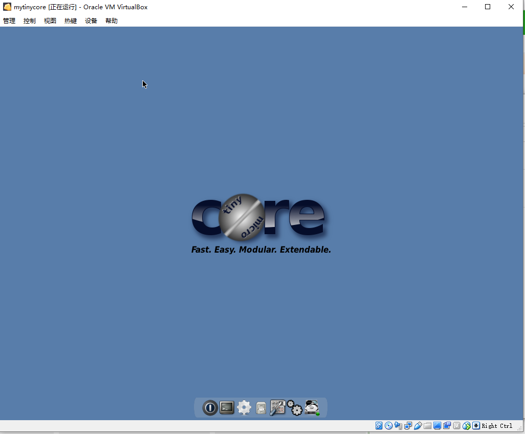Open the 视图 (View) menu
525x434 pixels.
click(50, 20)
